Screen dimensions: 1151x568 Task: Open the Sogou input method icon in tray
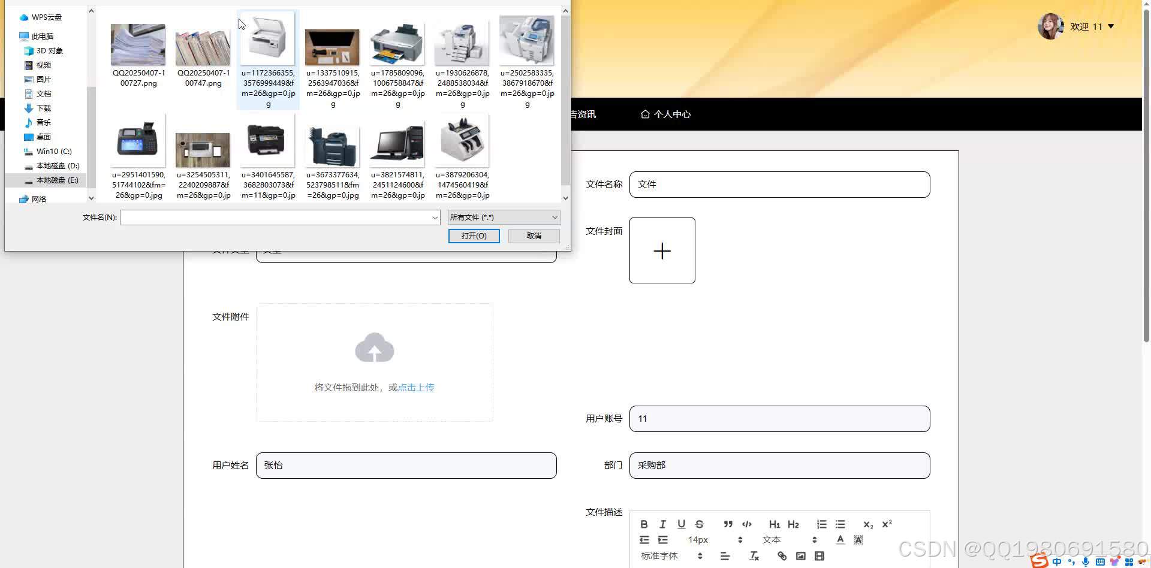(x=1039, y=561)
